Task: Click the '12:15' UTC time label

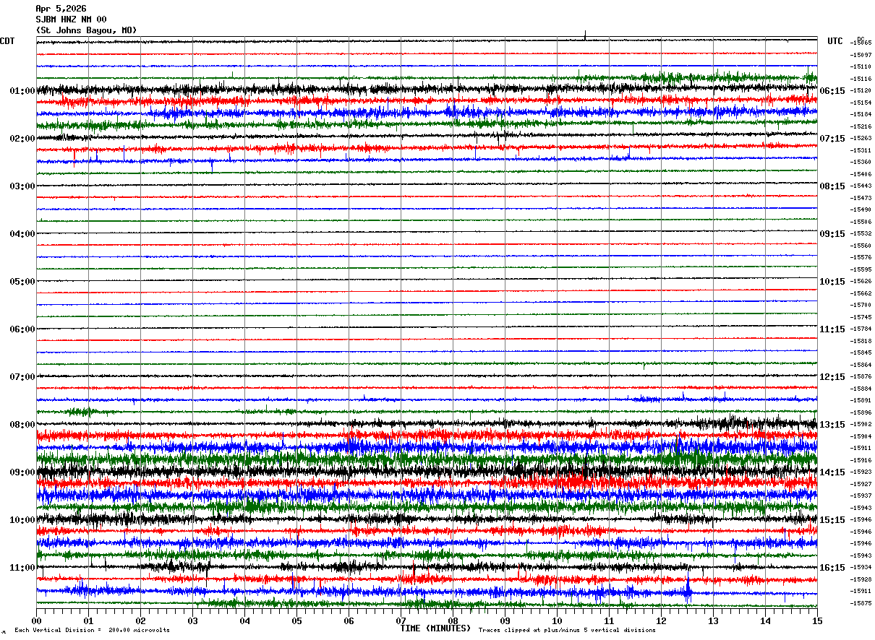Action: click(x=833, y=377)
